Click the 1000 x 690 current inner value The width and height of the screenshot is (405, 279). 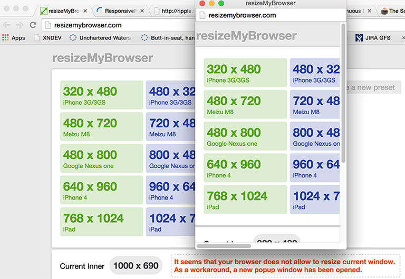[x=136, y=266]
